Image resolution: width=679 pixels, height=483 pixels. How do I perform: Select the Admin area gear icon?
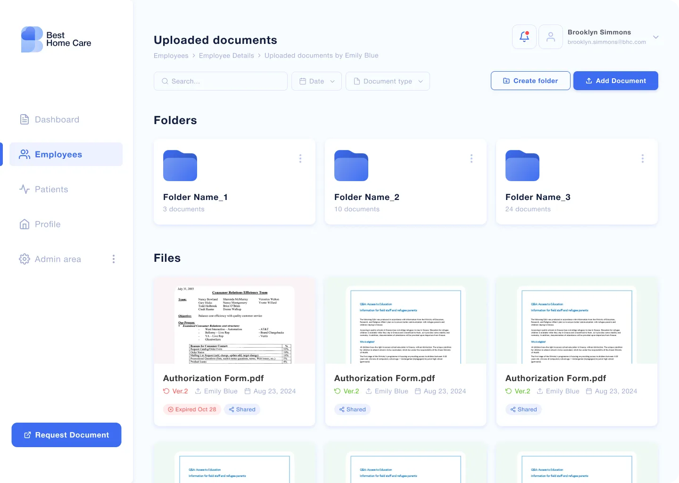coord(25,259)
